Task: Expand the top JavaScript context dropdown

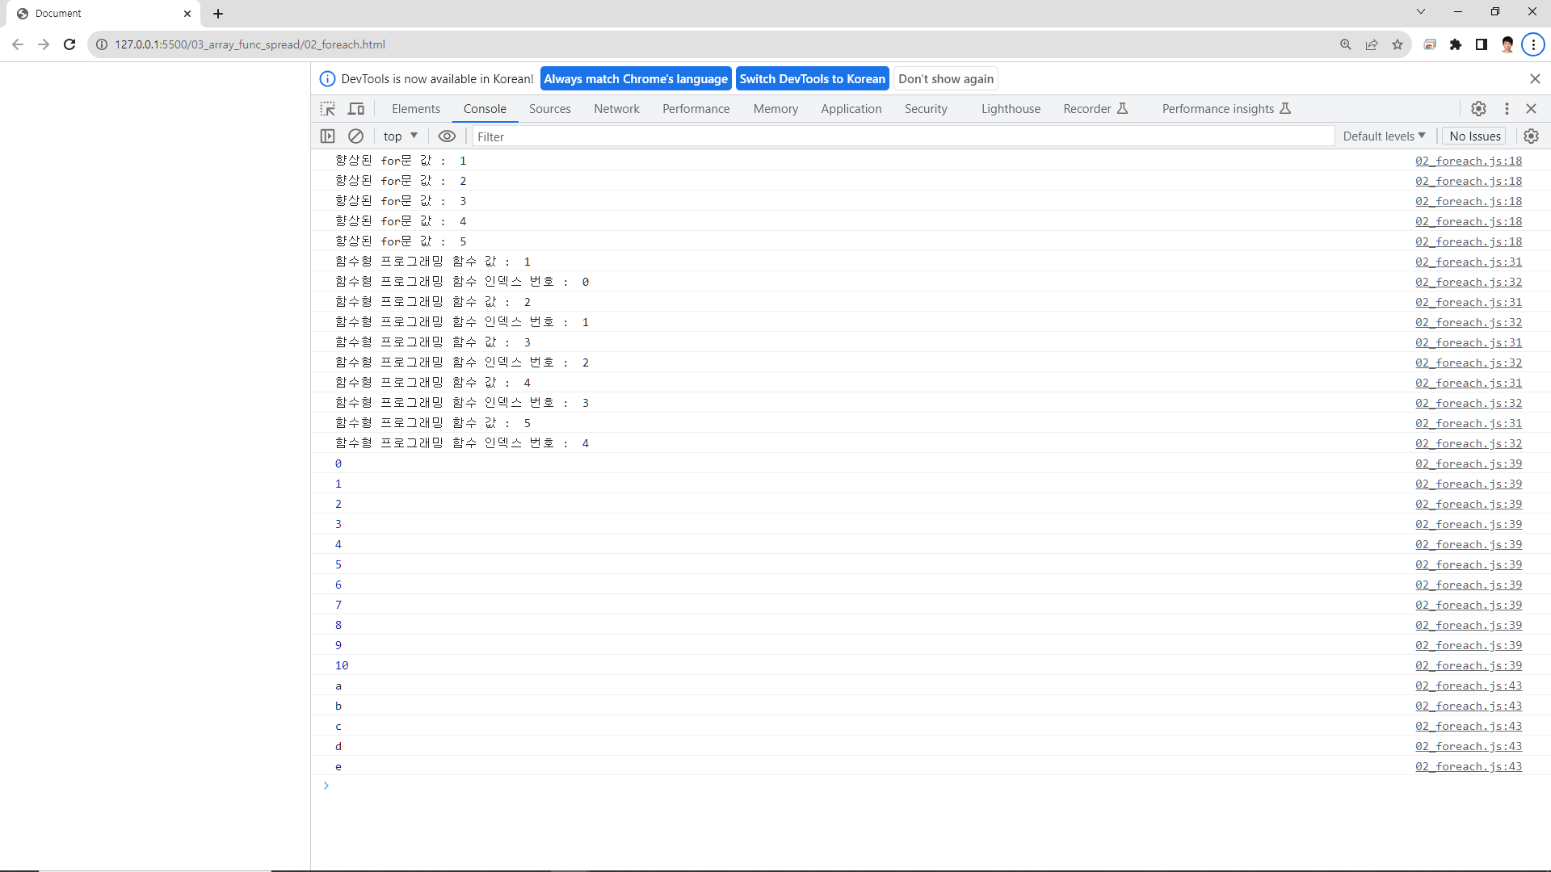Action: pos(401,136)
